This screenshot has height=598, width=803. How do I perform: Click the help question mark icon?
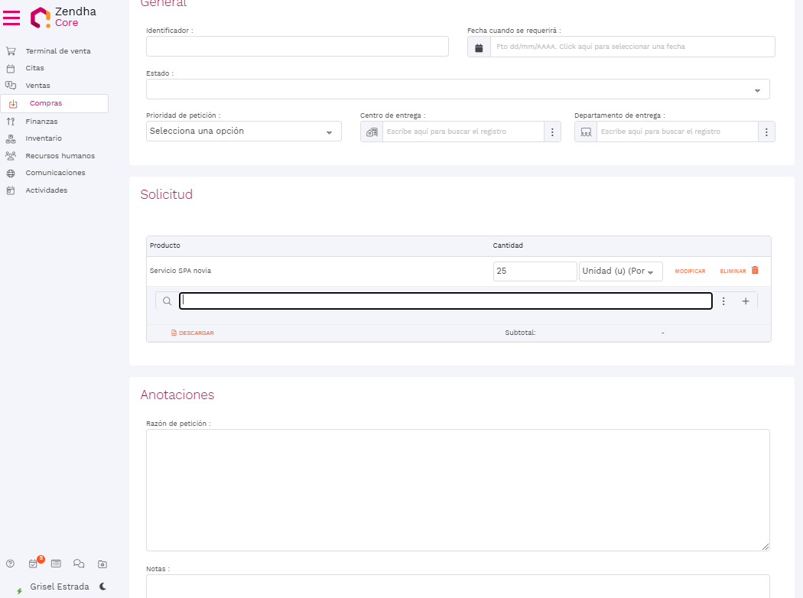coord(11,564)
